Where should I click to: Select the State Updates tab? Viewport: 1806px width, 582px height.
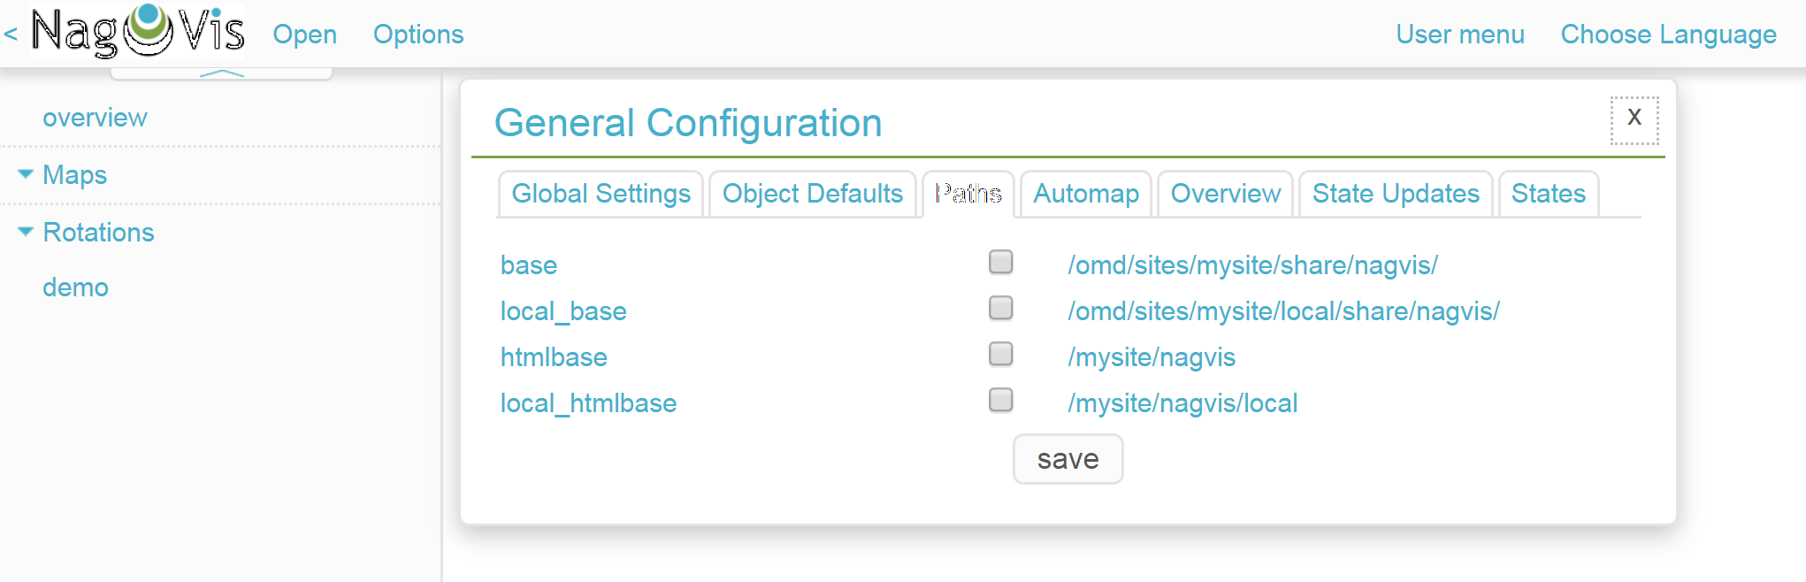1396,194
